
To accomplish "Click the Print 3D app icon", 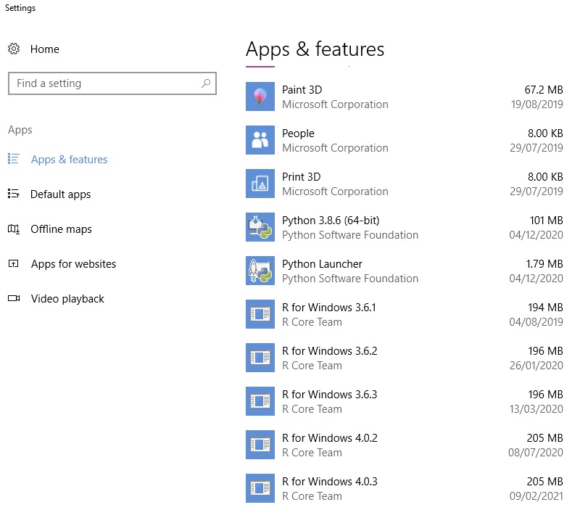I will click(260, 184).
